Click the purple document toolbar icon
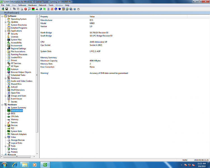This screenshot has height=168, width=210. [48, 9]
